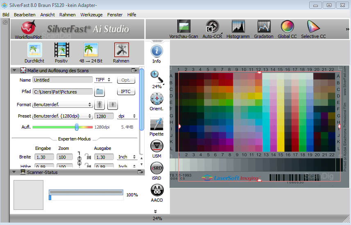This screenshot has width=351, height=225.
Task: Open the Gradation curves tool
Action: (264, 29)
